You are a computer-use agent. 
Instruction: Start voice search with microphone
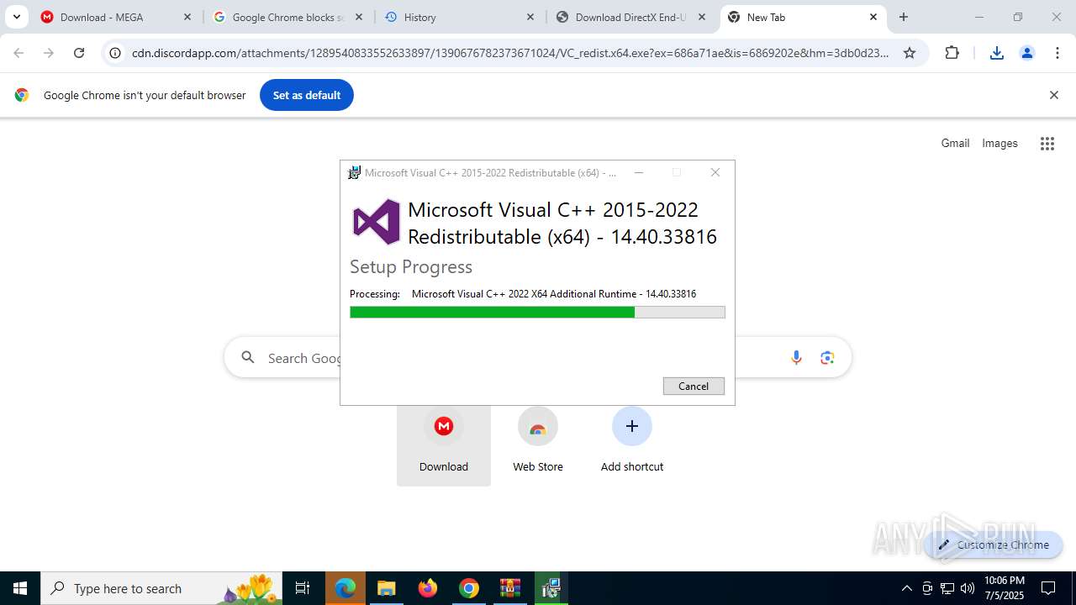(796, 358)
